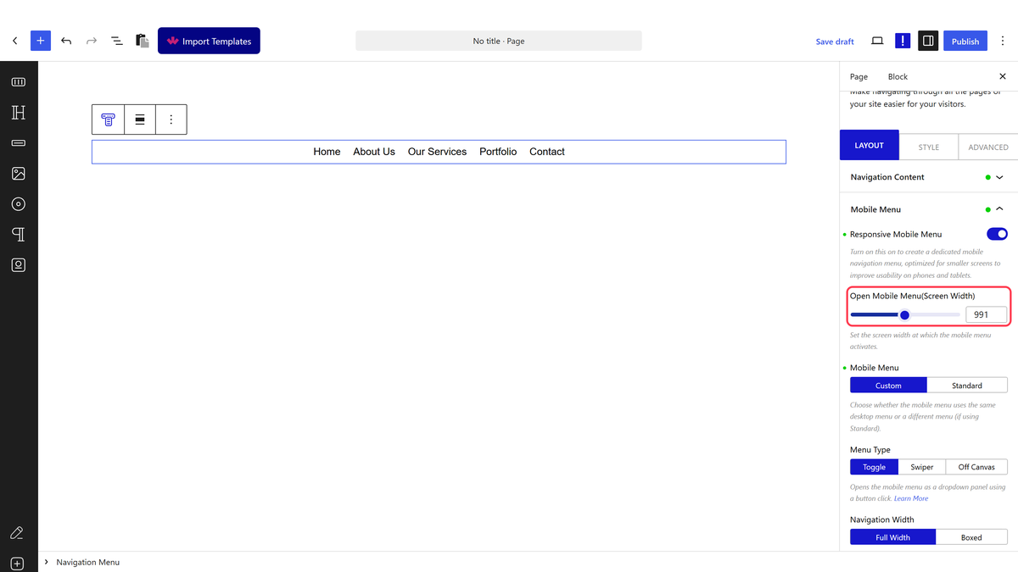Switch to the Block tab in the sidebar

pos(898,76)
